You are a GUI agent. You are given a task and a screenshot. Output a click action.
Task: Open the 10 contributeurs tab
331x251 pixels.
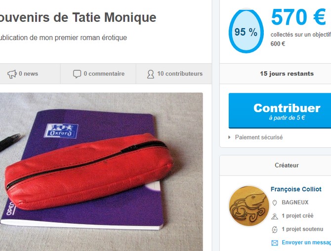pyautogui.click(x=174, y=74)
